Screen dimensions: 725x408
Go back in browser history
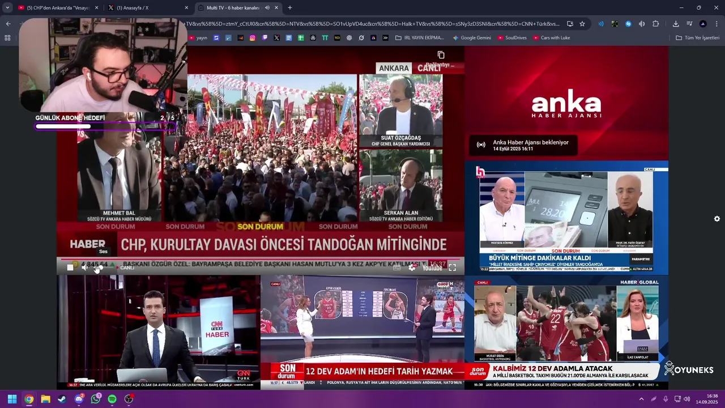[8, 24]
